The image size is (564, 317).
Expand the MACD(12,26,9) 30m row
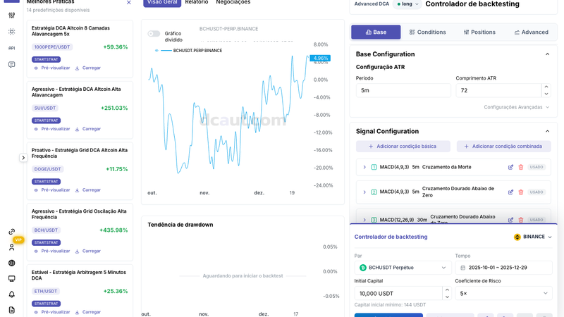[364, 220]
